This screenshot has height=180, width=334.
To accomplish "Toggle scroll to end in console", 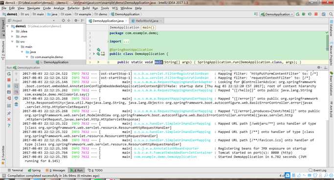I will point(16,92).
